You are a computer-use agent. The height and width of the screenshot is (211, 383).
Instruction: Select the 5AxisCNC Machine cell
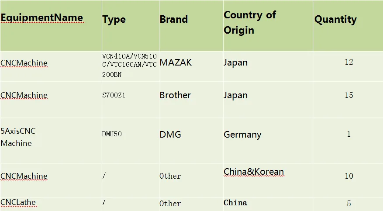pyautogui.click(x=18, y=137)
